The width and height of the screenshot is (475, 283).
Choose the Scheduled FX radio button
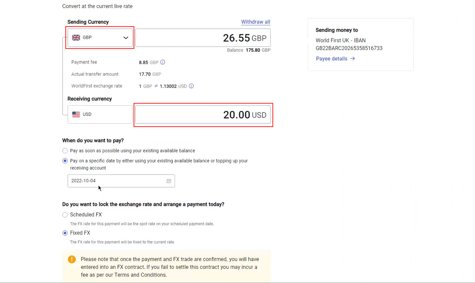click(65, 215)
